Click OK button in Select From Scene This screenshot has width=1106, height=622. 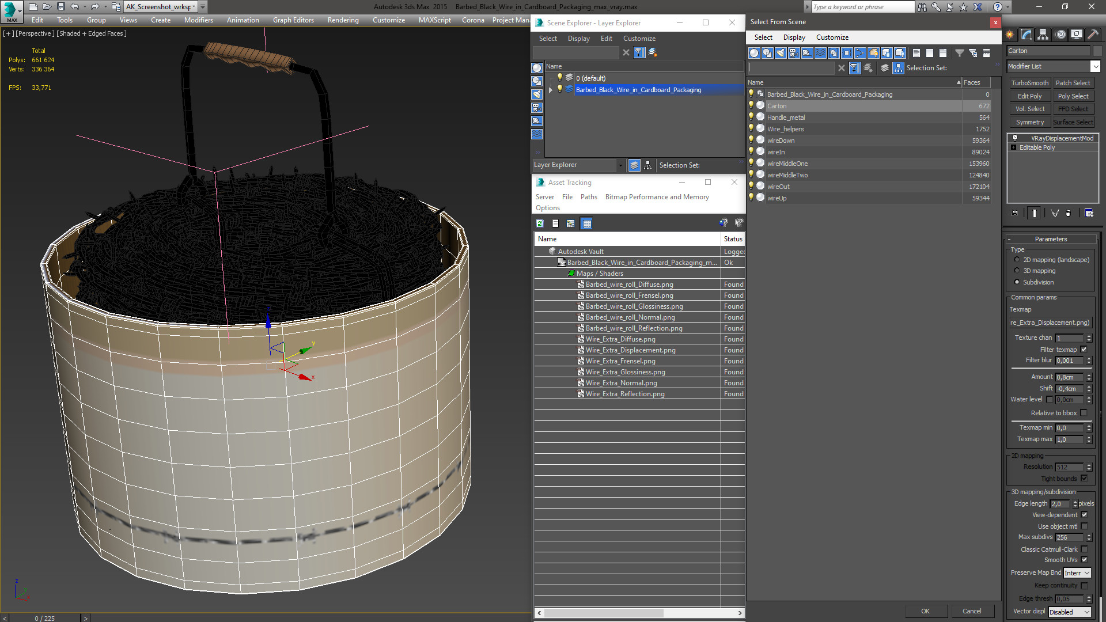(925, 611)
